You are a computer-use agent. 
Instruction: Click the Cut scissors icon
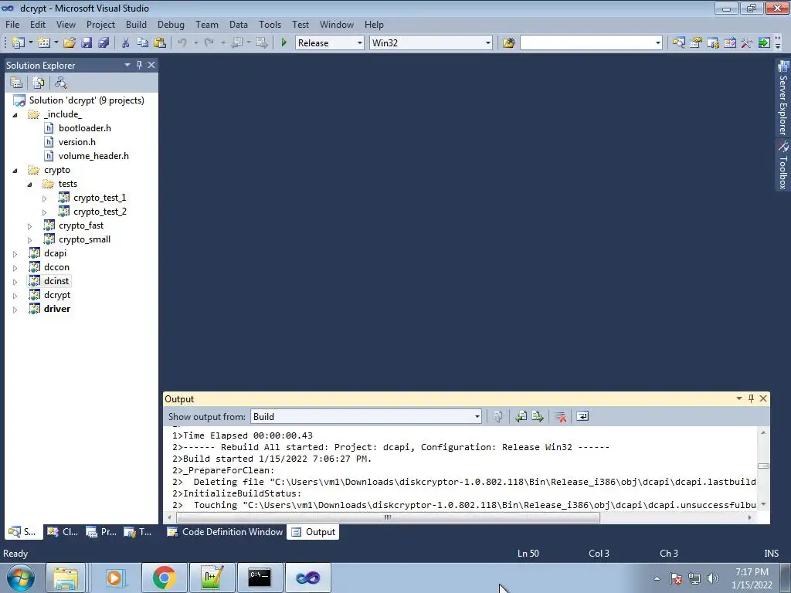click(x=126, y=43)
